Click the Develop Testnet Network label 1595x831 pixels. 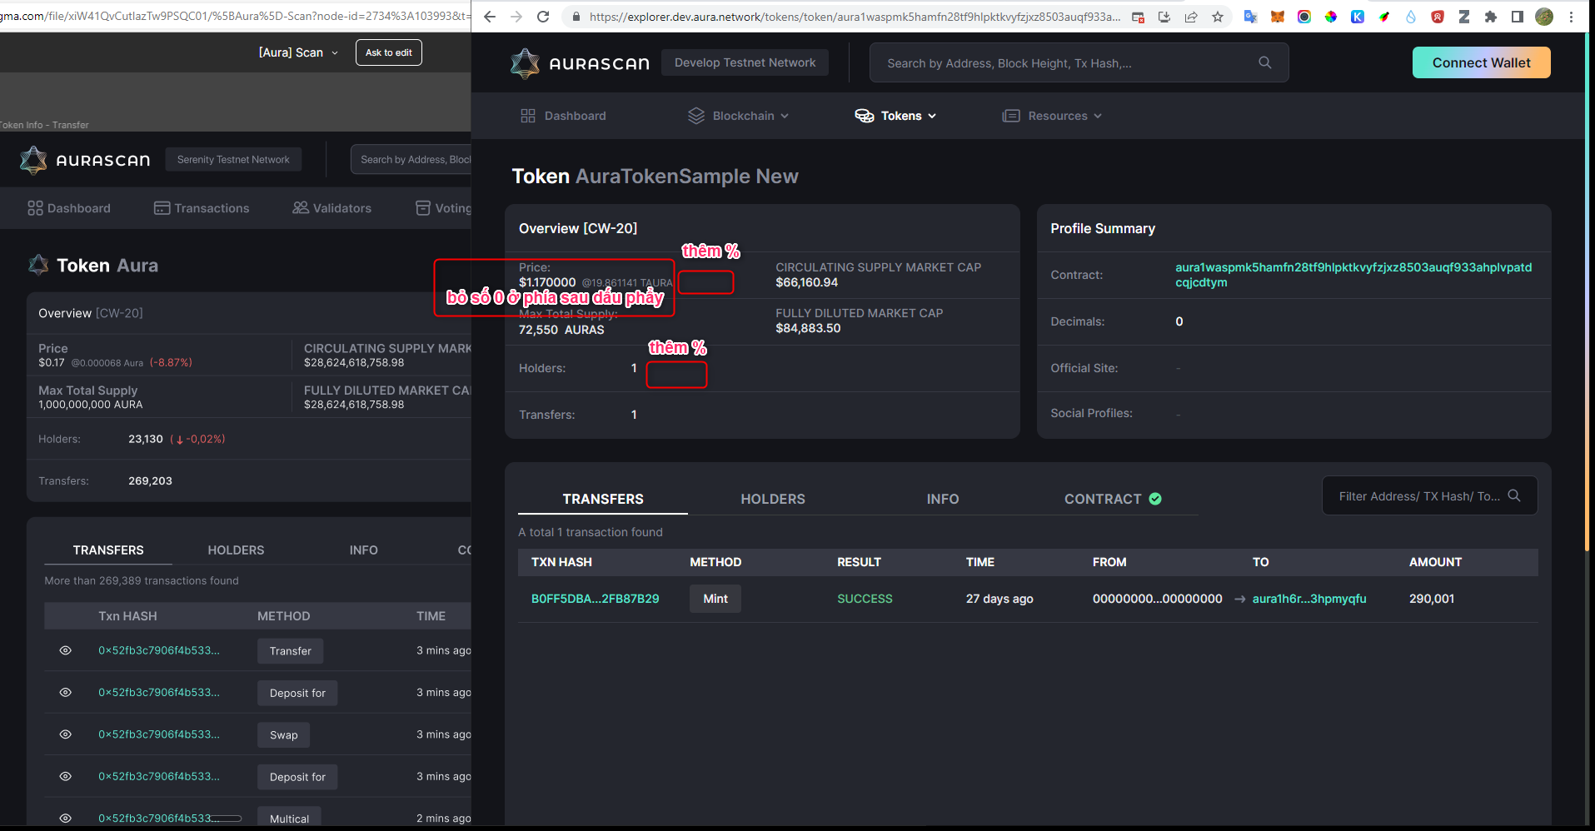pos(745,62)
